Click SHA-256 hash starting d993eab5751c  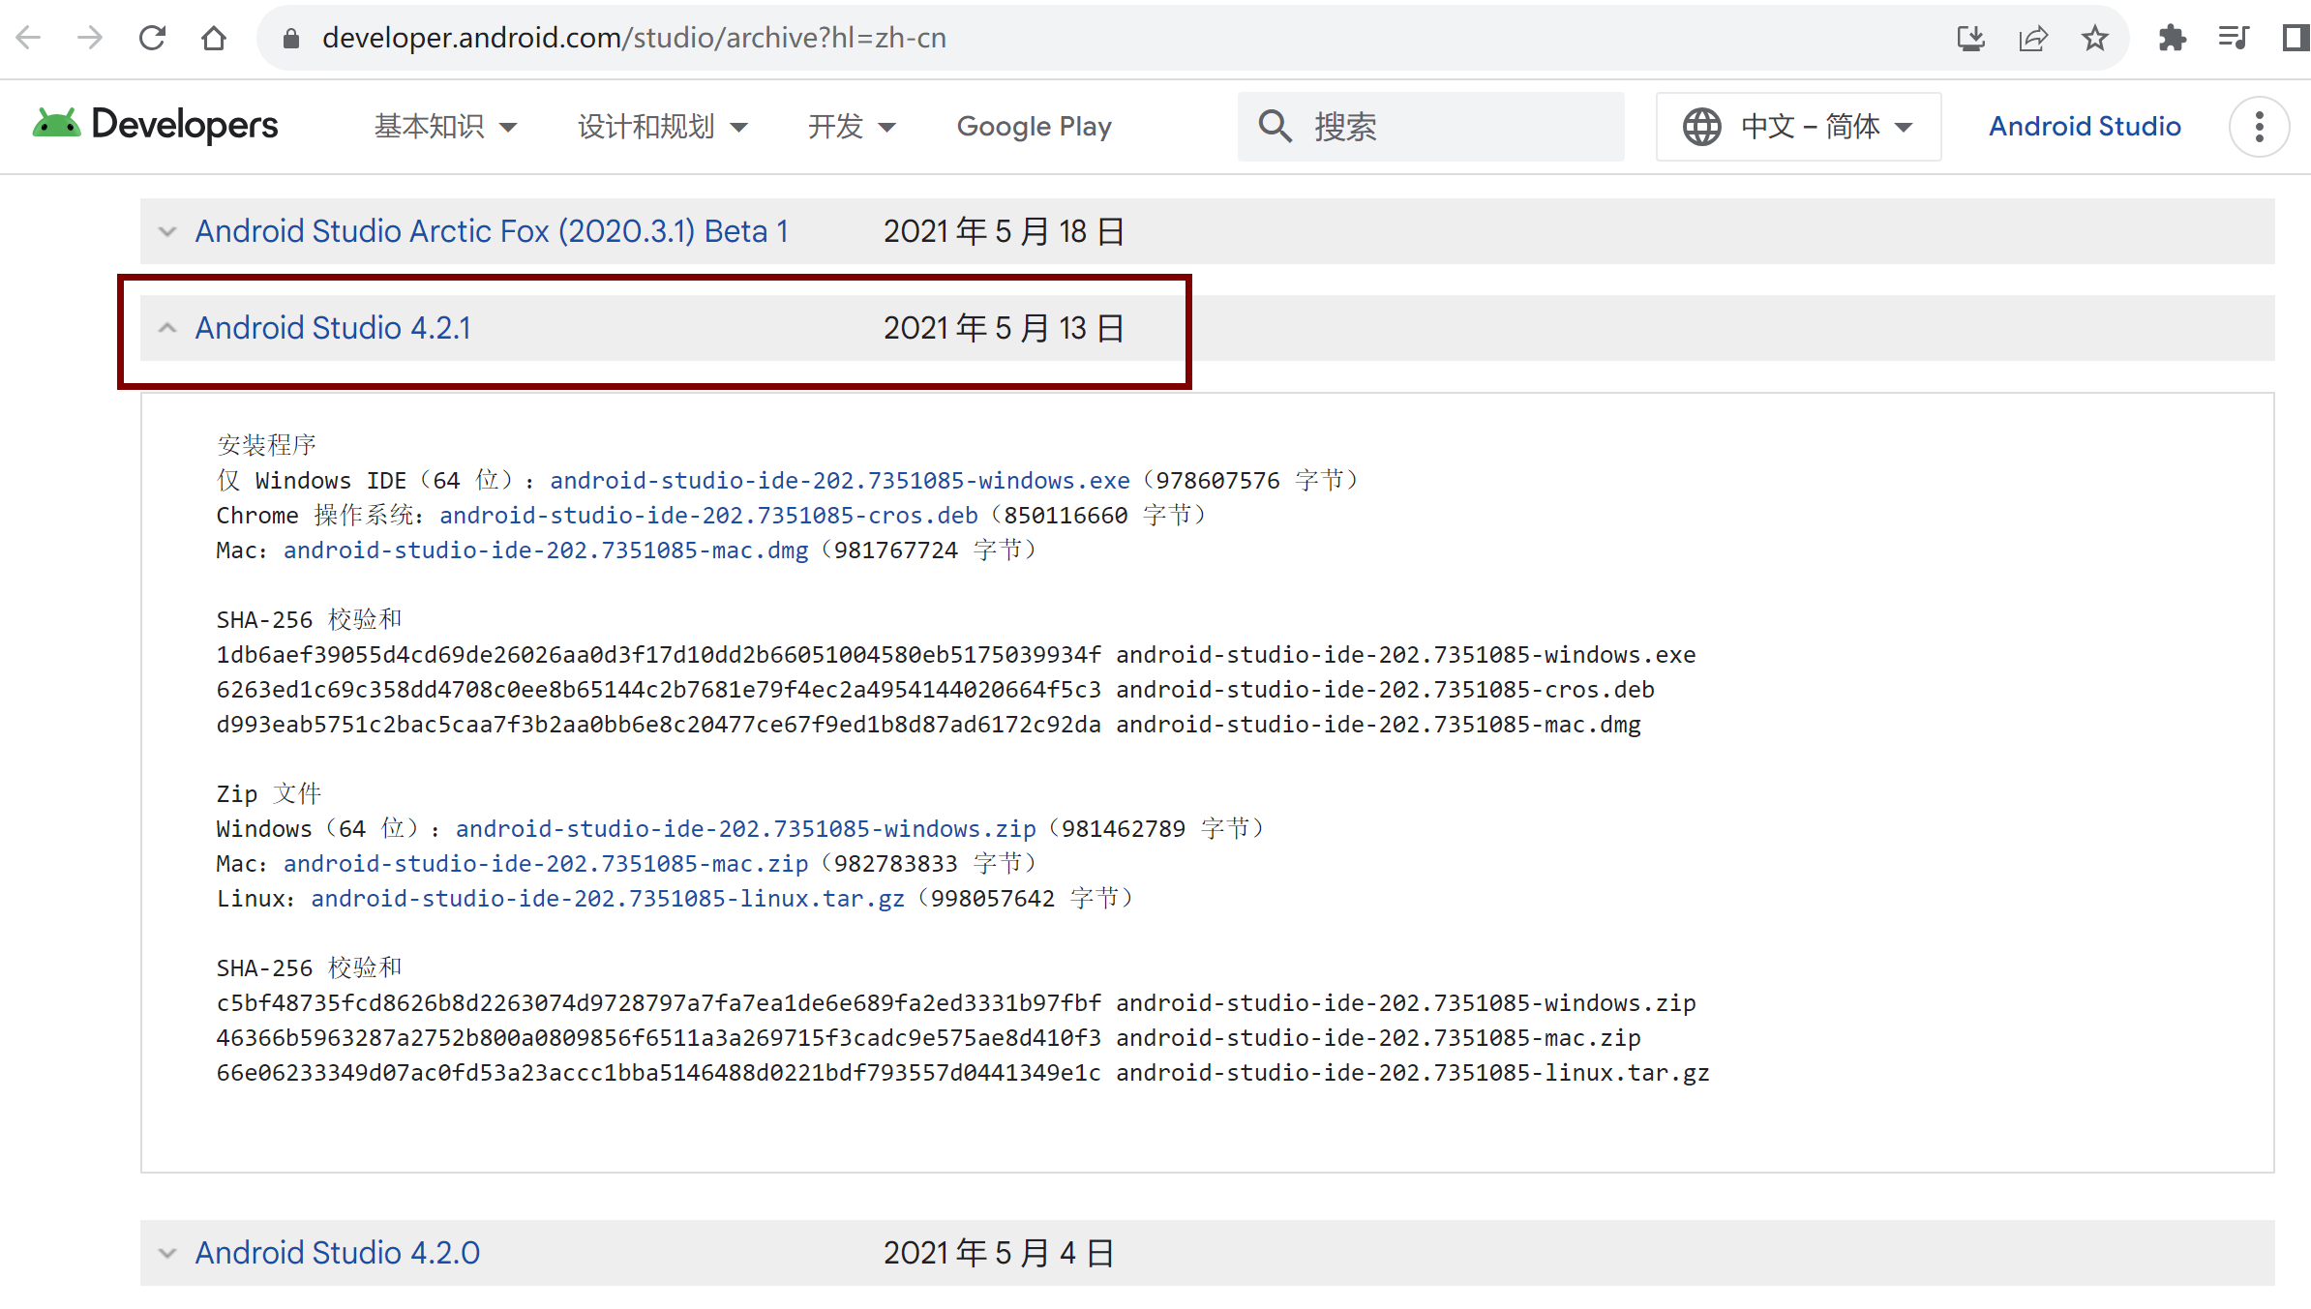pyautogui.click(x=659, y=725)
